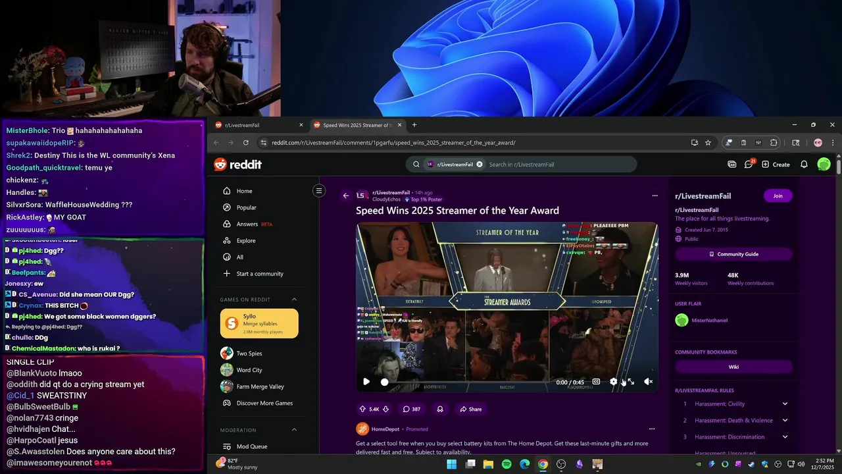Click the MisterNathaniel user flair

click(x=709, y=321)
